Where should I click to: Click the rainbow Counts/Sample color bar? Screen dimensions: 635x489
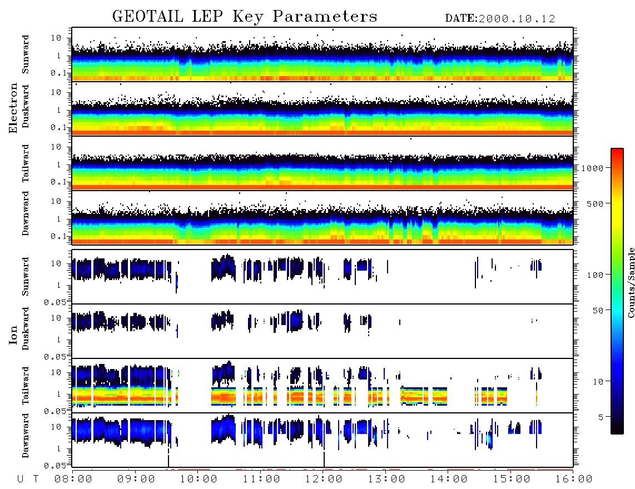pos(617,291)
